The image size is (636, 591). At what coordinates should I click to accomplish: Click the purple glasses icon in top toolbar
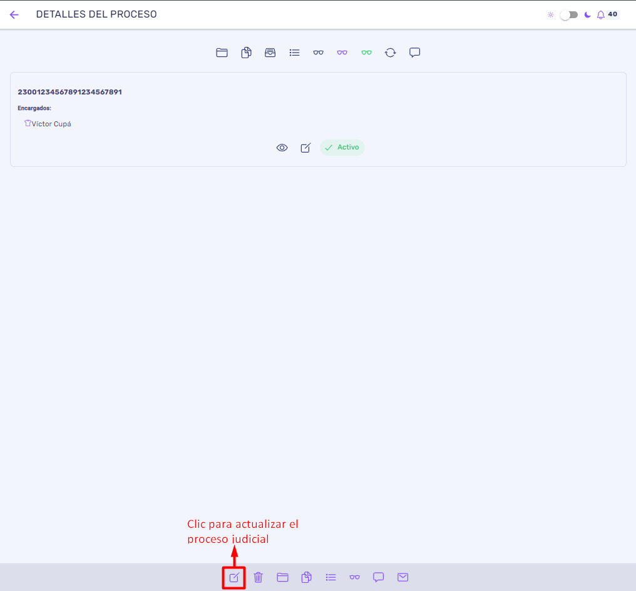pos(342,53)
